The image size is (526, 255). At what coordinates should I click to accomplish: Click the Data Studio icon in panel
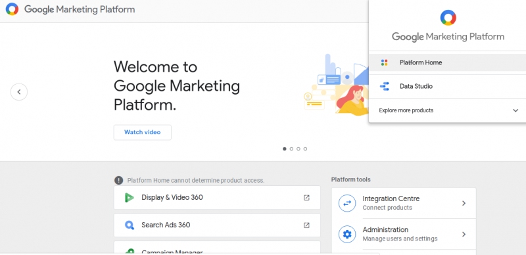[x=384, y=86]
